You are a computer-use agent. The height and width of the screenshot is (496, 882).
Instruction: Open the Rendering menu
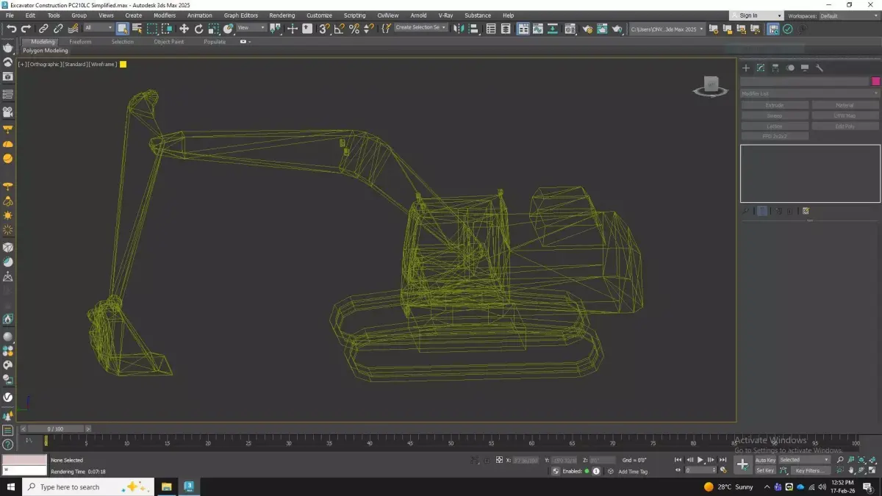pyautogui.click(x=282, y=15)
